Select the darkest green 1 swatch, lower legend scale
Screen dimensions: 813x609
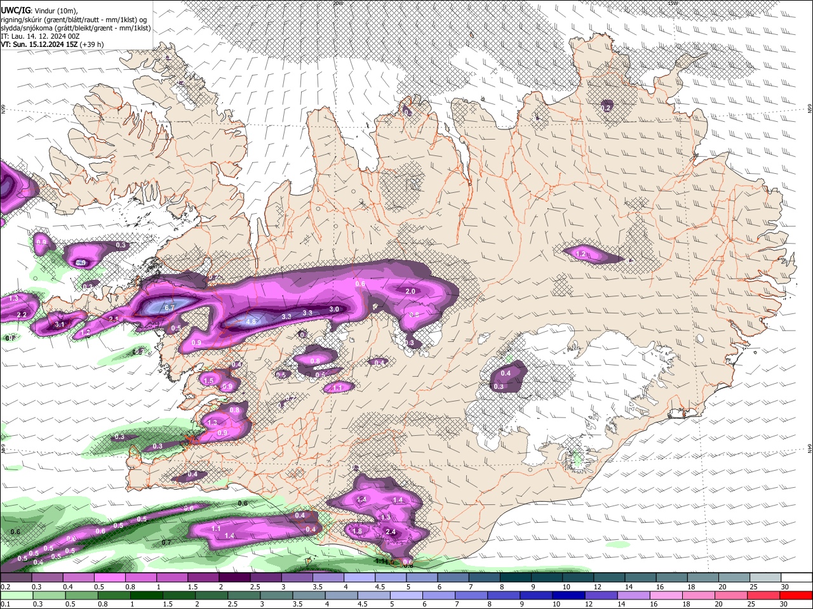click(146, 595)
